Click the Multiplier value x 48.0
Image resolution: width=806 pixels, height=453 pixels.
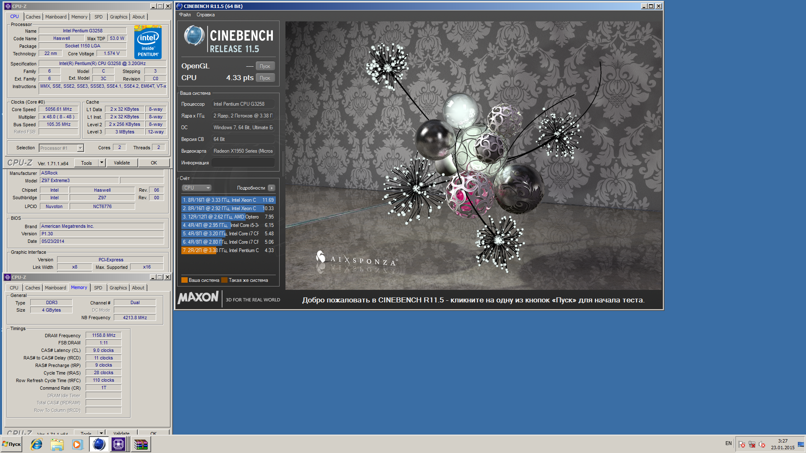coord(59,117)
